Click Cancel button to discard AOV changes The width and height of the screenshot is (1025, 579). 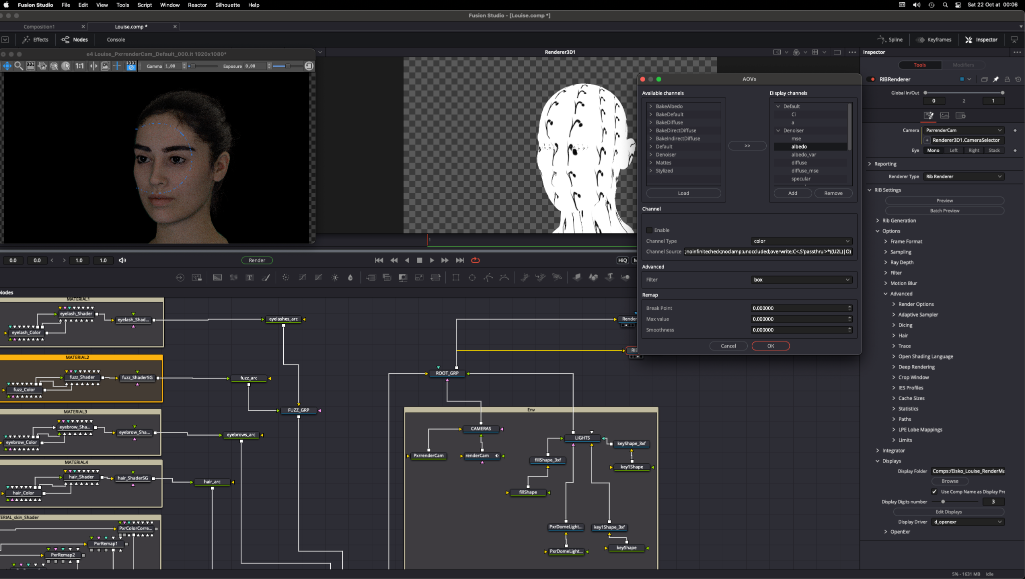pyautogui.click(x=729, y=345)
